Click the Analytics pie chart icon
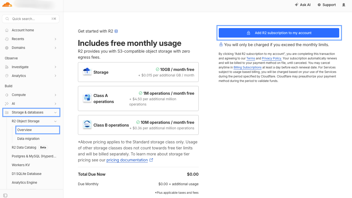The width and height of the screenshot is (352, 198). pyautogui.click(x=7, y=76)
